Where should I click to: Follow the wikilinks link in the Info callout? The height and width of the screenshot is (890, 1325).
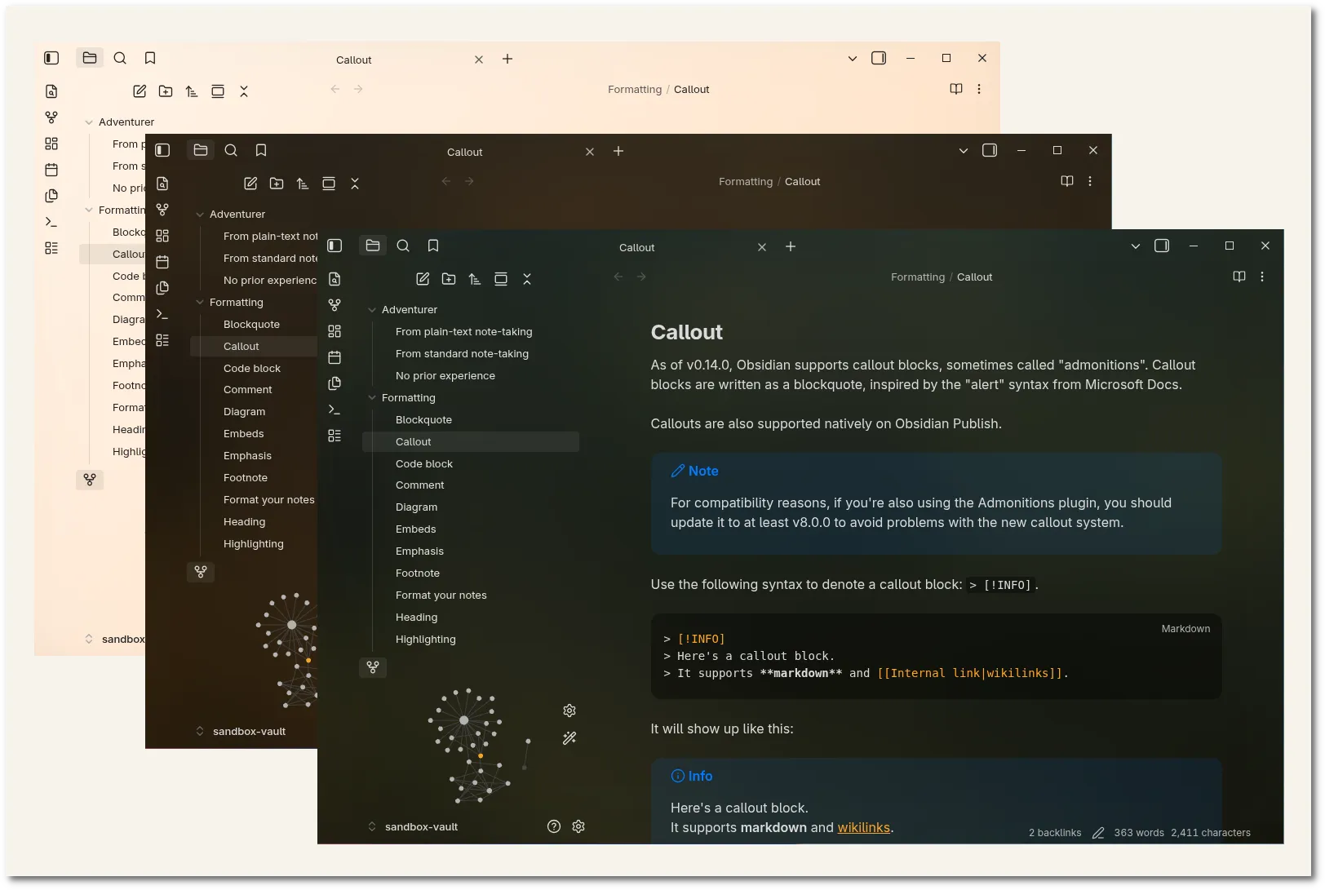click(864, 827)
